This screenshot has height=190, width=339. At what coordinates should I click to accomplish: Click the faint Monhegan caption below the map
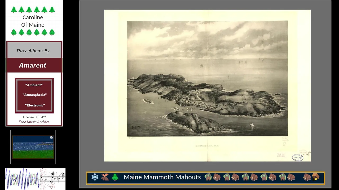(x=207, y=146)
